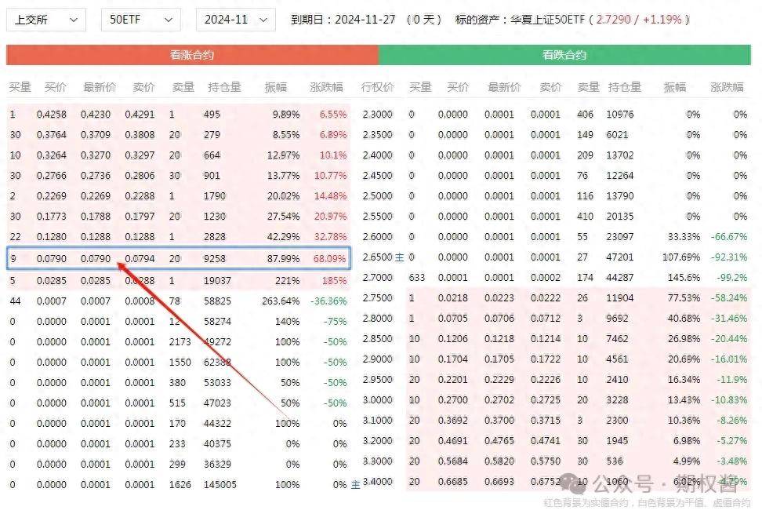Sort puts by 涨跌幅 column header
The height and width of the screenshot is (514, 762).
[x=727, y=87]
